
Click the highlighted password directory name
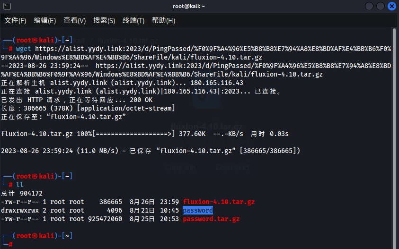[198, 210]
